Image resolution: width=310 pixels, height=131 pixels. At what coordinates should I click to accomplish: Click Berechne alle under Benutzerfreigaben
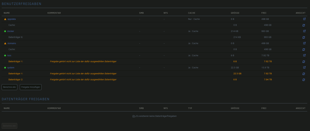[10, 87]
